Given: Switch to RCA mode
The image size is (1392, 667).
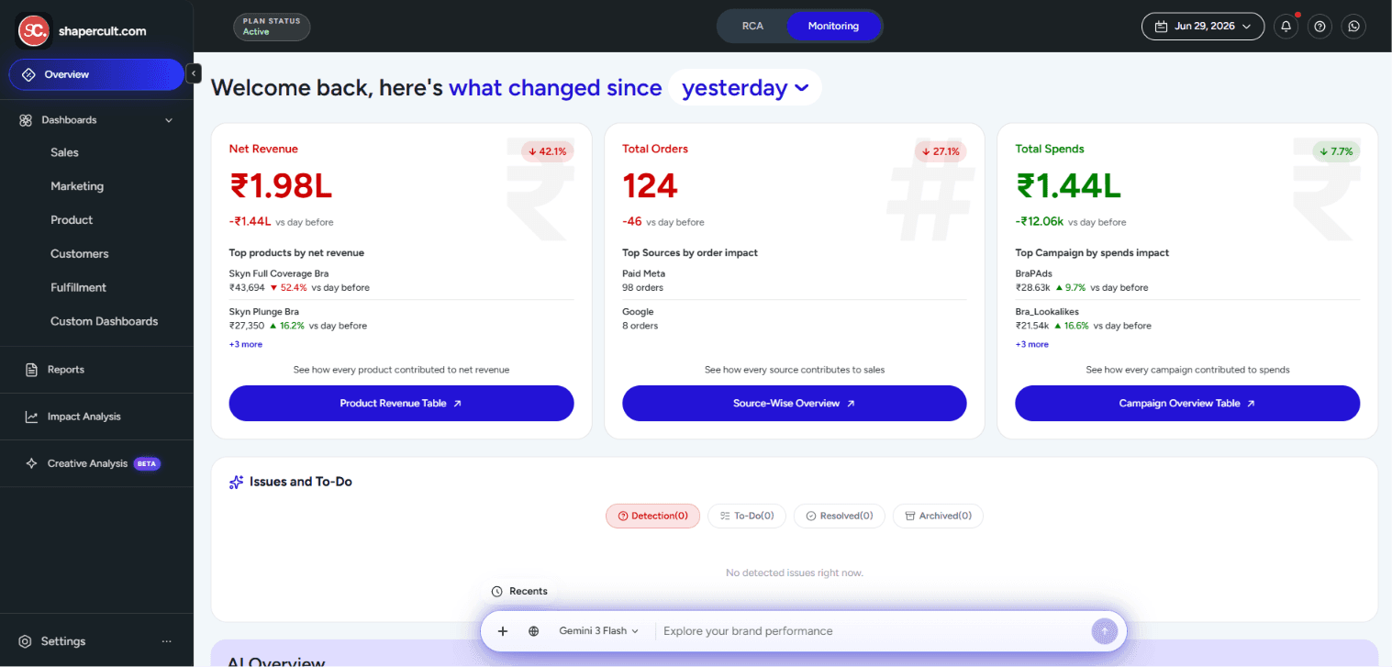Looking at the screenshot, I should (x=752, y=26).
